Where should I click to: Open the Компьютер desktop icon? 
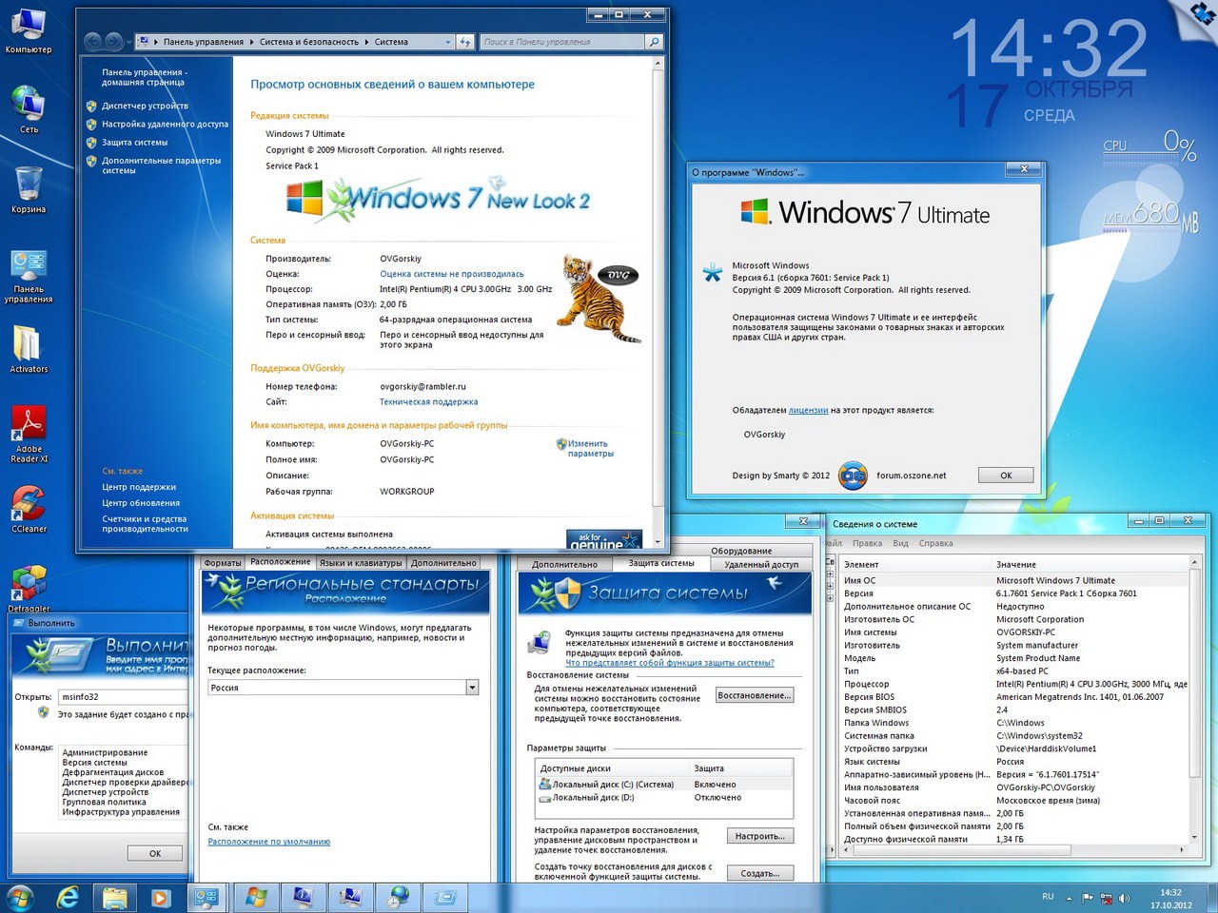click(29, 29)
